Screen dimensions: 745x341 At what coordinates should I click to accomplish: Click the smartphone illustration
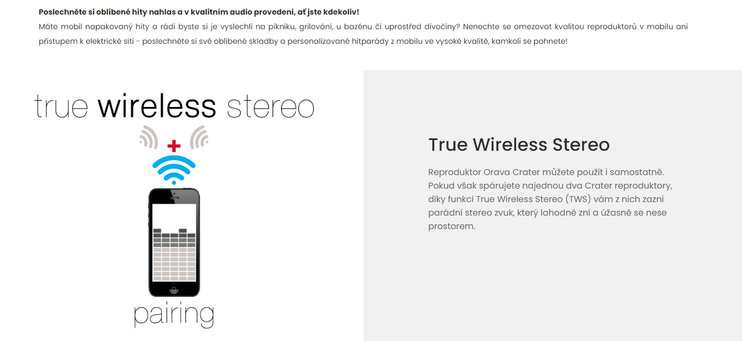pos(174,242)
